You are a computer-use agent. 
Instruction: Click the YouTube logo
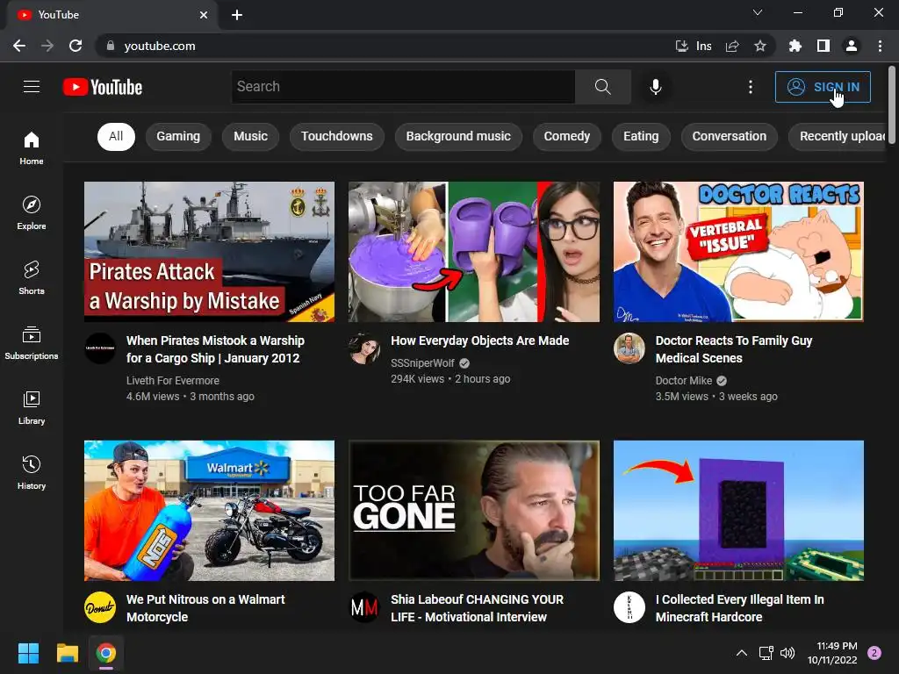[103, 87]
